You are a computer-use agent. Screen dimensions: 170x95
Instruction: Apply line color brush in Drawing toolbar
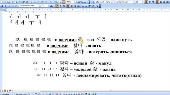point(69,94)
